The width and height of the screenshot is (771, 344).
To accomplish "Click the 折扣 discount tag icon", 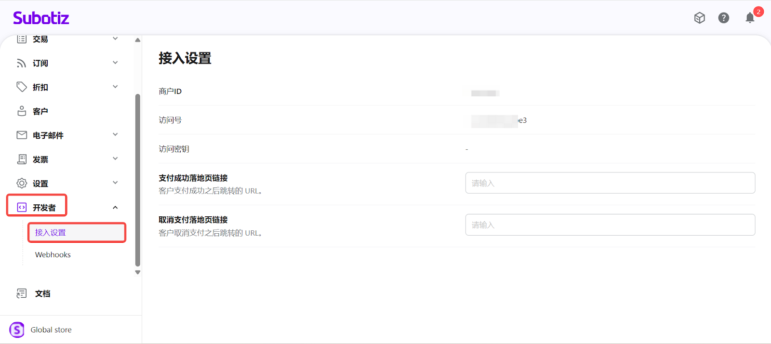I will click(x=22, y=87).
